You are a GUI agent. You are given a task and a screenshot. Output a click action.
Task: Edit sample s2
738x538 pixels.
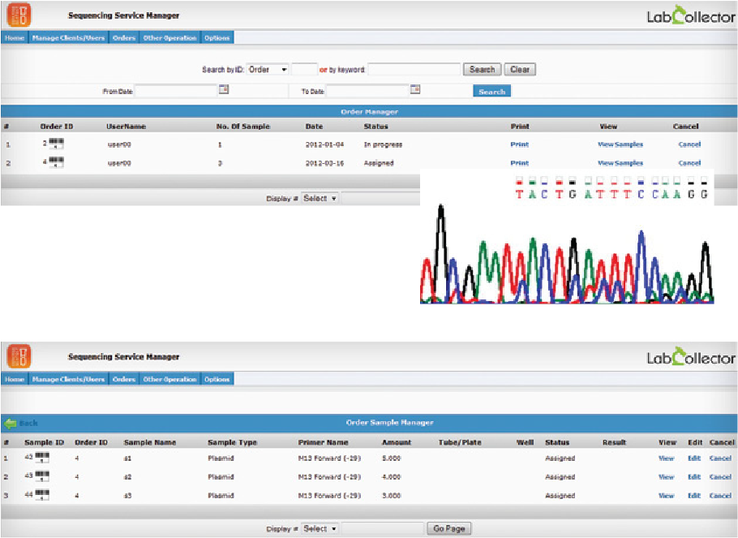pos(694,477)
